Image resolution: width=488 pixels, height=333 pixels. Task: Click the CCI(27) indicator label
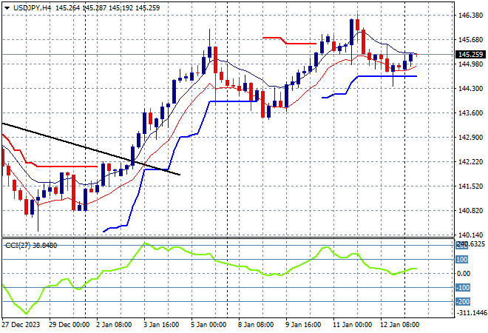(x=21, y=245)
